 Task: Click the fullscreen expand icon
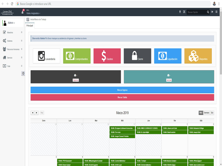[184, 12]
